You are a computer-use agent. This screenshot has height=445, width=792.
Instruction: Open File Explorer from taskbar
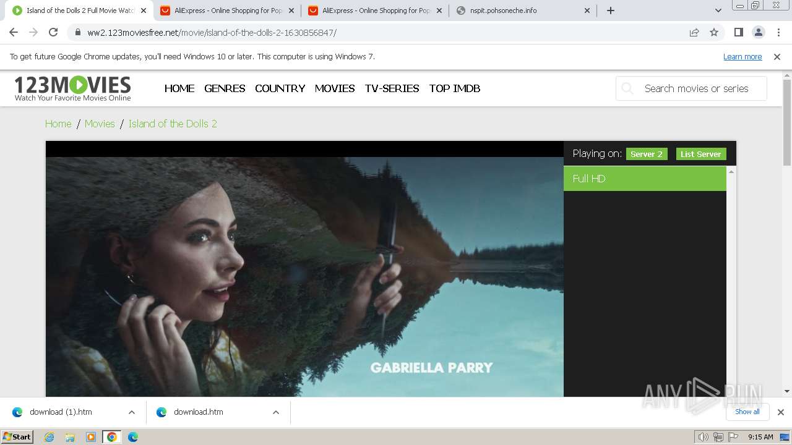click(x=70, y=437)
